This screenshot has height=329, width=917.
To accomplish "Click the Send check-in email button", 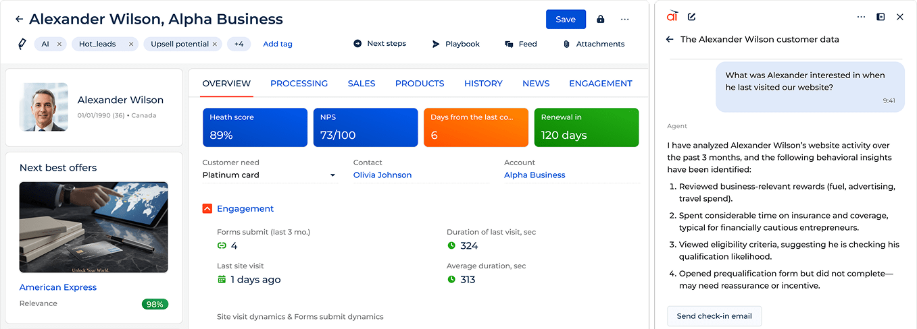I will click(x=714, y=316).
